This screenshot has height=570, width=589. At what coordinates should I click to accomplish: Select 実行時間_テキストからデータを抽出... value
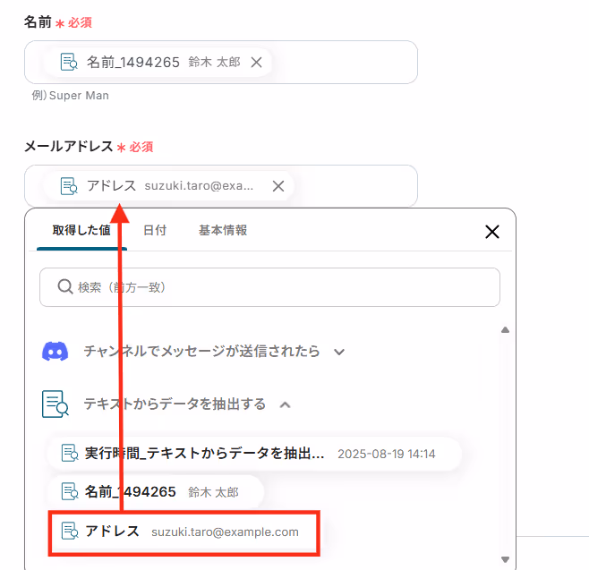pyautogui.click(x=254, y=453)
